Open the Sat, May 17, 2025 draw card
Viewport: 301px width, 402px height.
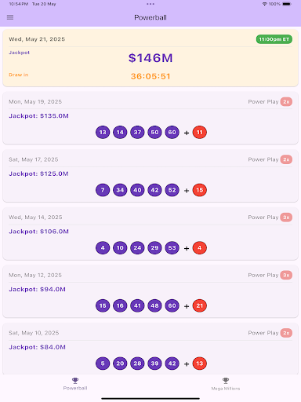coord(150,176)
